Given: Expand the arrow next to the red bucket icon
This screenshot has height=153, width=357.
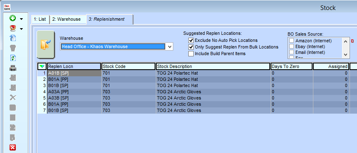Looking at the screenshot, I should click(21, 29).
